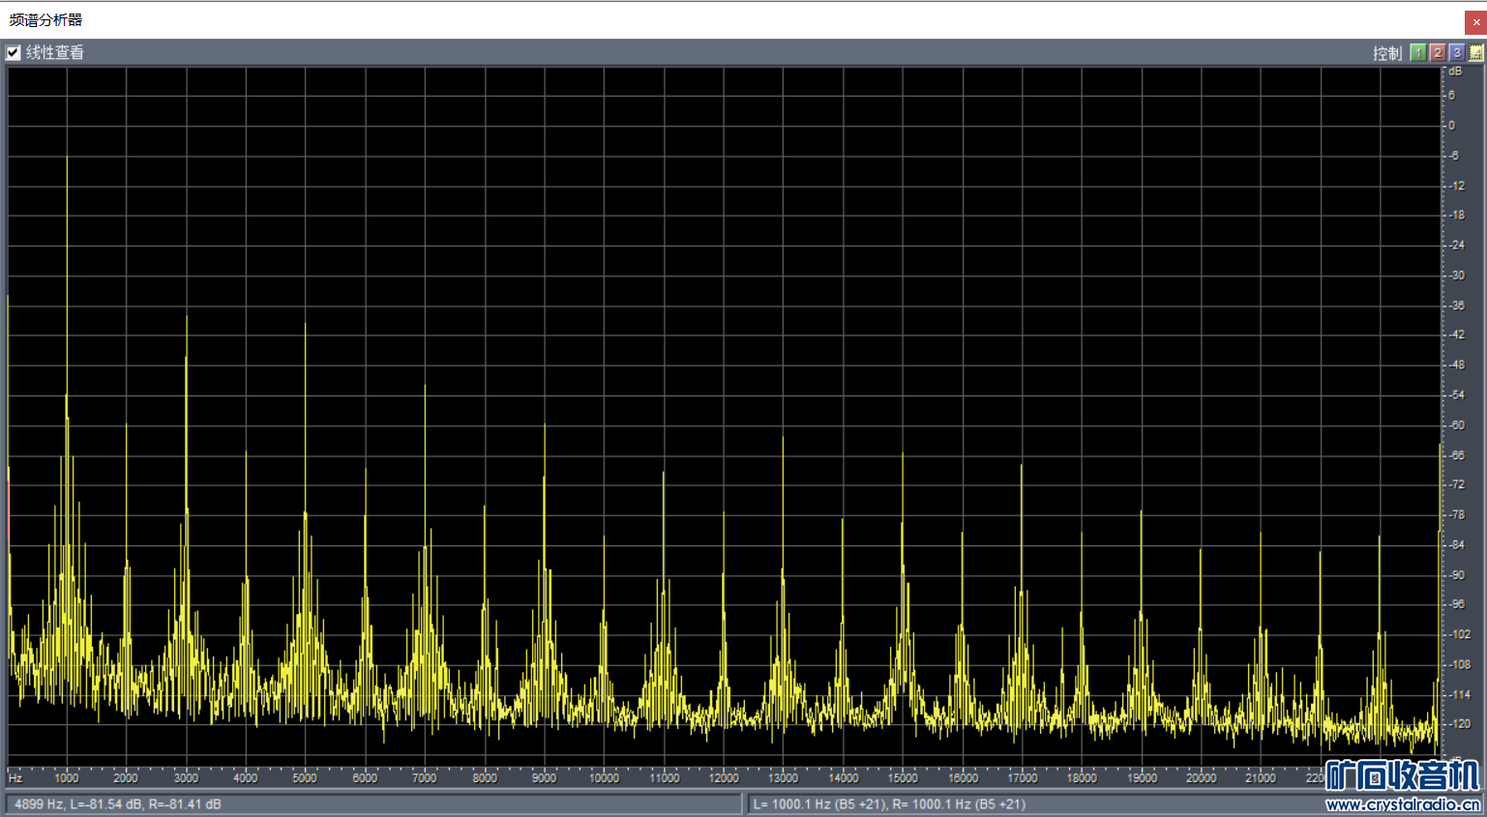
Task: Close the 频谱分析器 window
Action: point(1475,21)
